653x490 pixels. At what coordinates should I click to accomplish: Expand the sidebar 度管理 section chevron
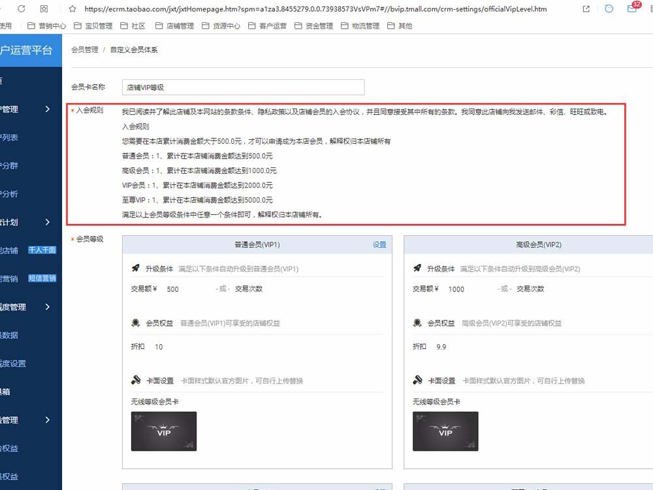tap(48, 307)
